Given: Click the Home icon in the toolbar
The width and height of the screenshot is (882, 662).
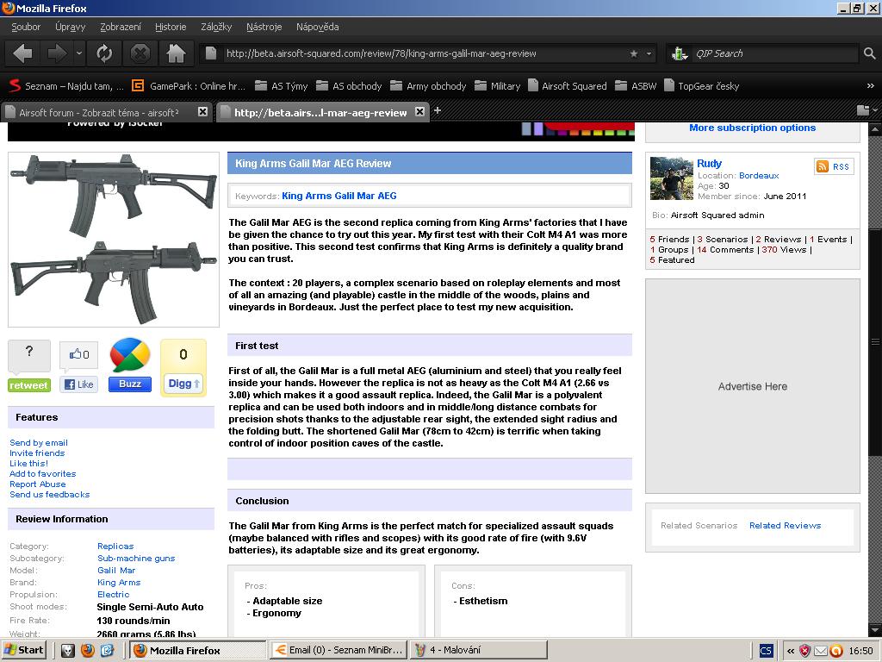Looking at the screenshot, I should click(176, 53).
